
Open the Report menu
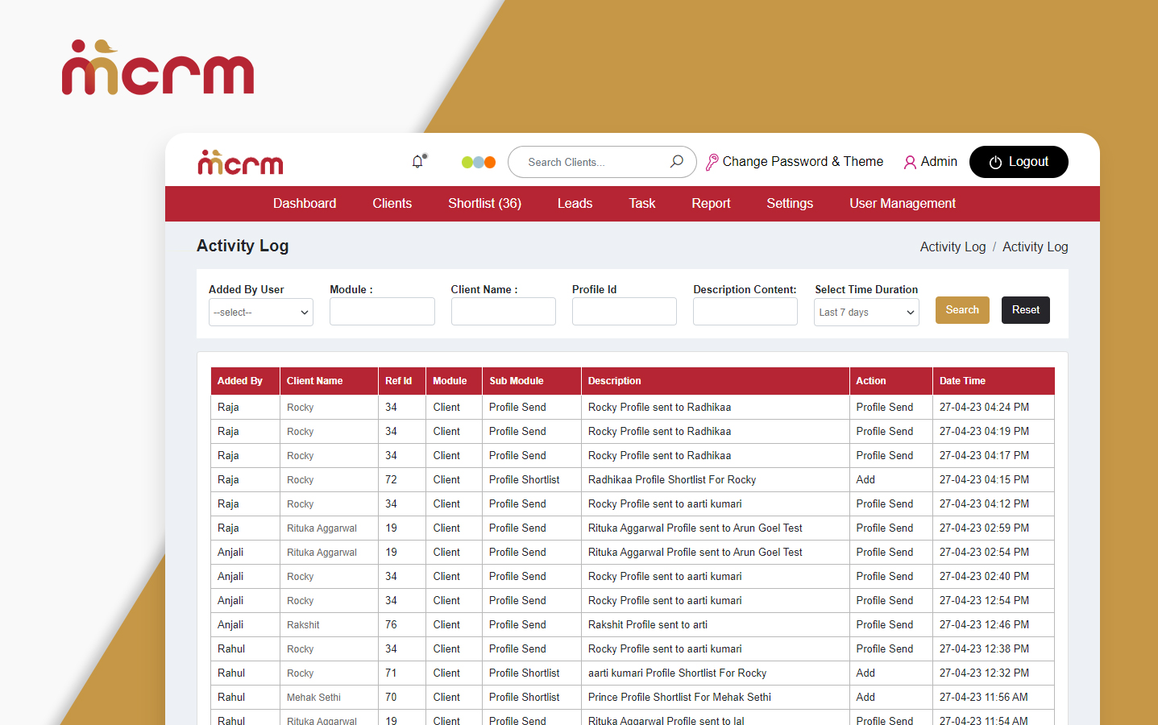coord(711,203)
